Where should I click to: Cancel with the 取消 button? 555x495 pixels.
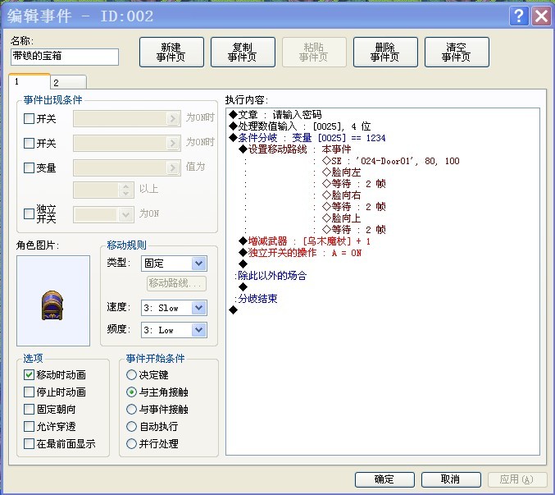451,479
